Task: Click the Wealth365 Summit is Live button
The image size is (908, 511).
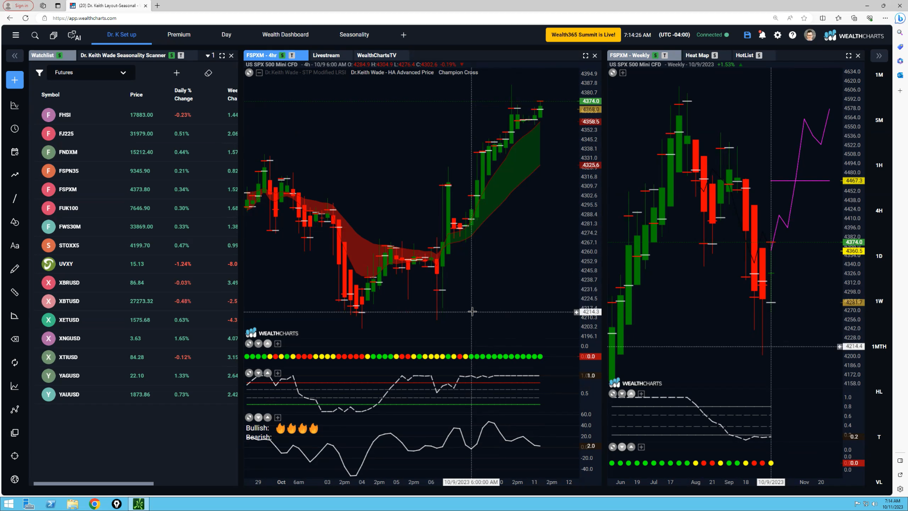Action: pos(583,35)
